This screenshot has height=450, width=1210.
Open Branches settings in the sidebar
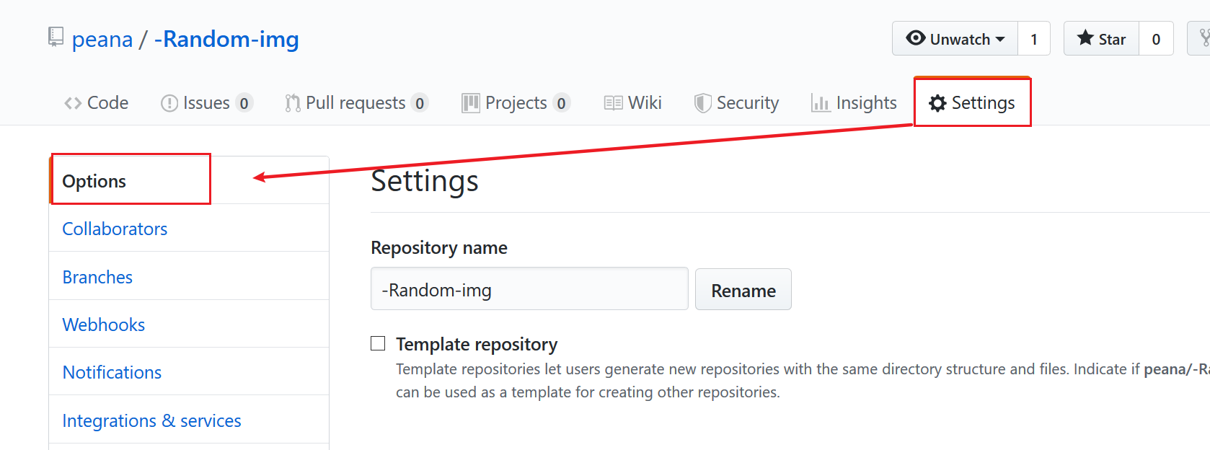tap(189, 276)
